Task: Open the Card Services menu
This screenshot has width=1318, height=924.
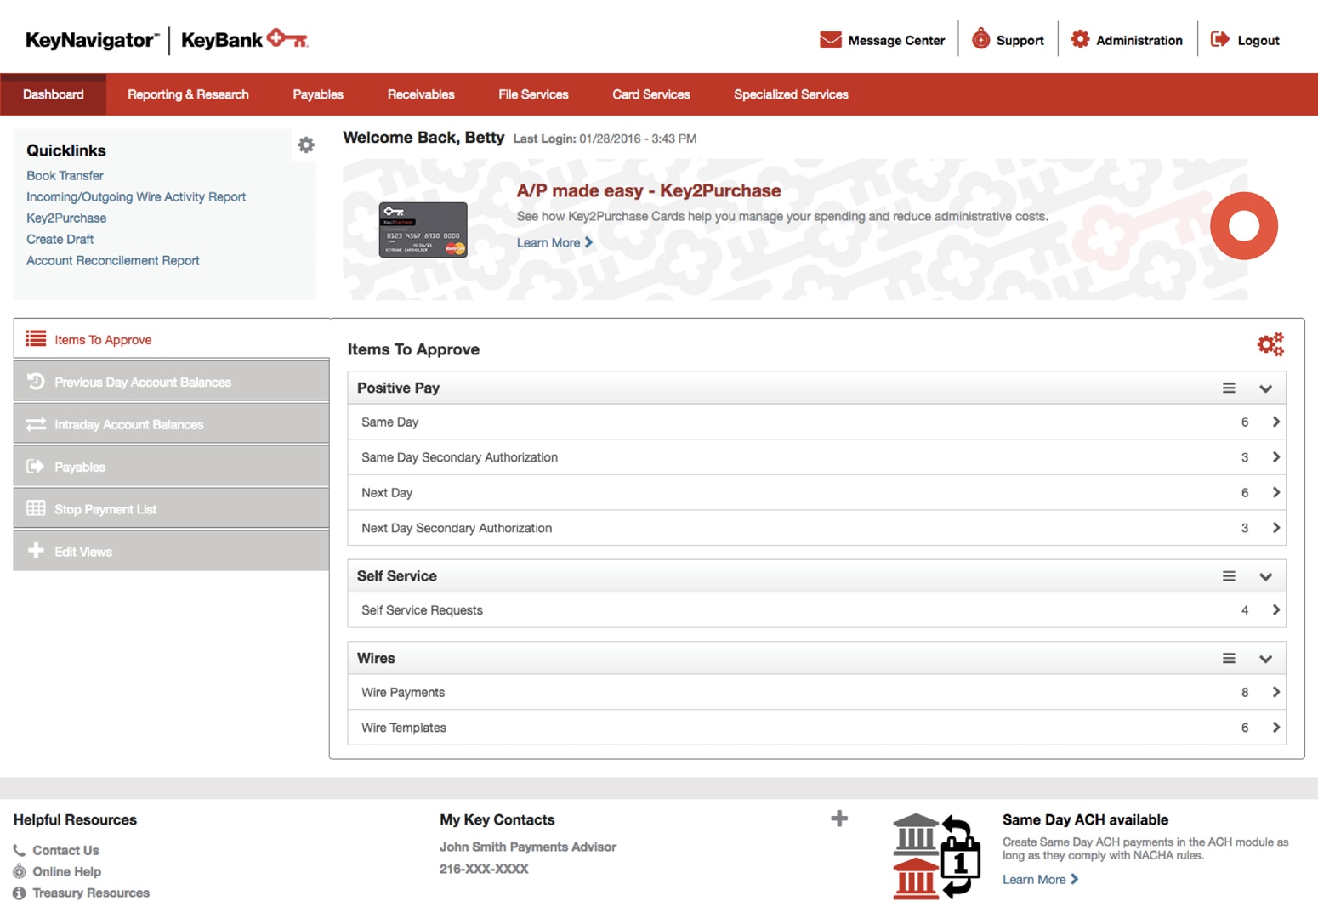Action: 651,94
